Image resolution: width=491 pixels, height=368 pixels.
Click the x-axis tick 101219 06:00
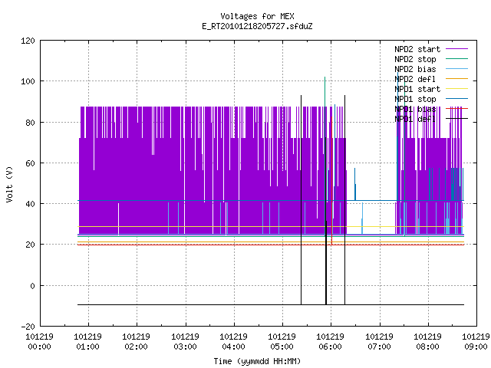331,342
